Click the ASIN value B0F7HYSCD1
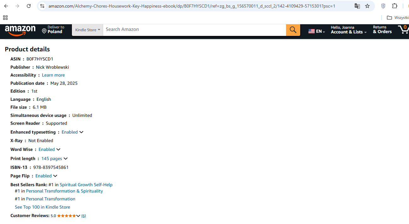 point(40,59)
